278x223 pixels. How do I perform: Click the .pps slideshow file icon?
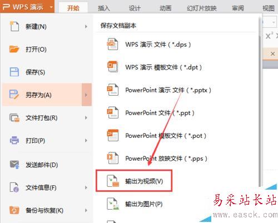tap(112, 158)
